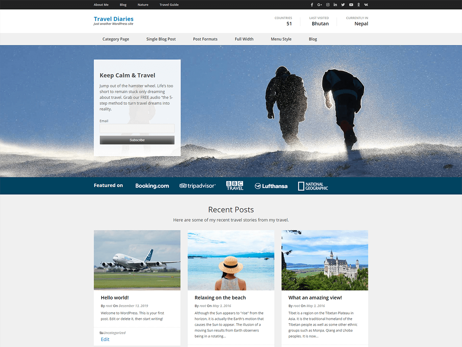462x347 pixels.
Task: Click the Lufthansa logo
Action: pos(271,186)
